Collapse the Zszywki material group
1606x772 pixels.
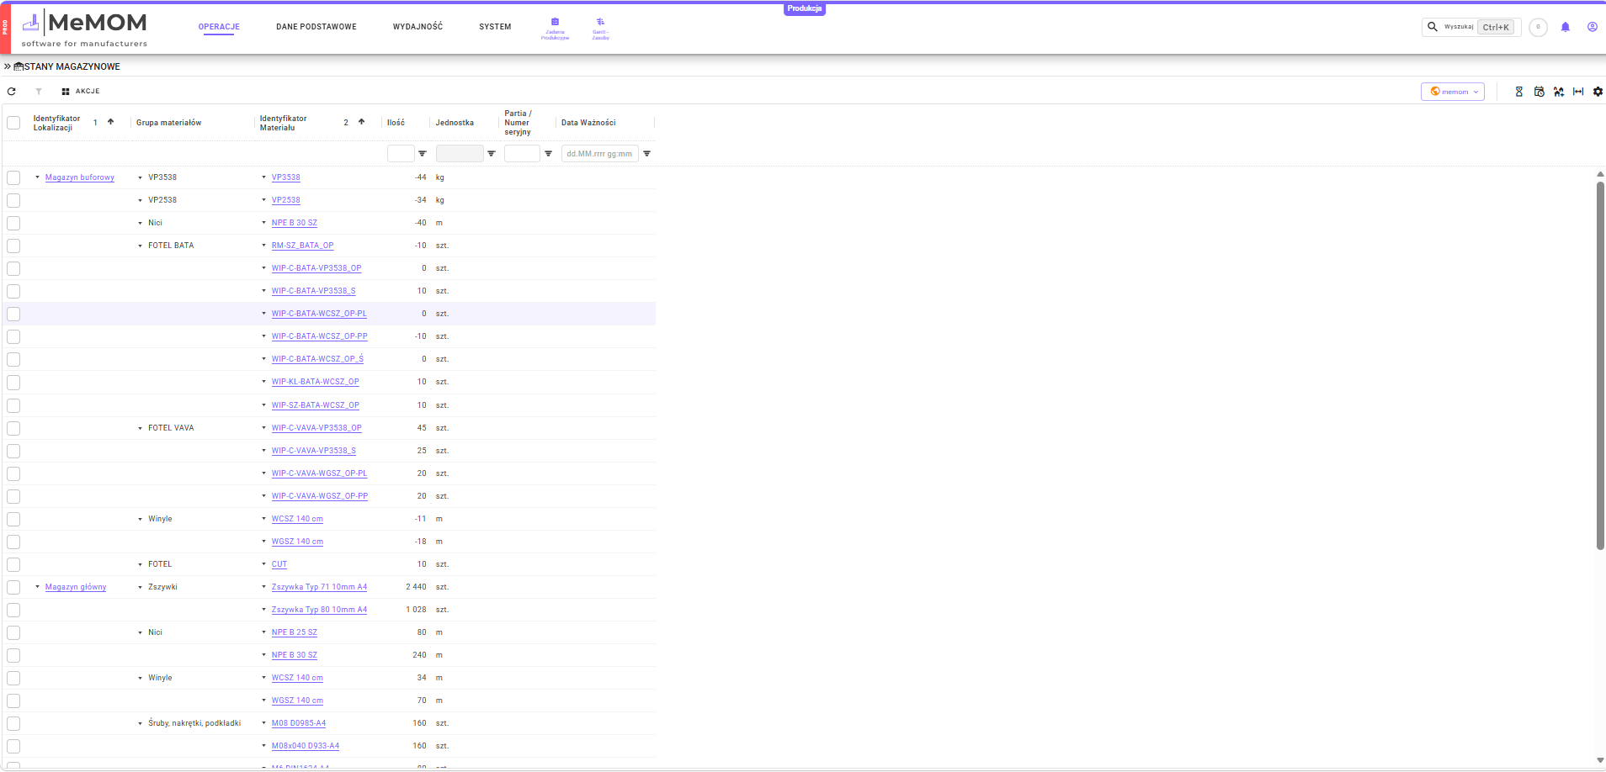pyautogui.click(x=140, y=587)
